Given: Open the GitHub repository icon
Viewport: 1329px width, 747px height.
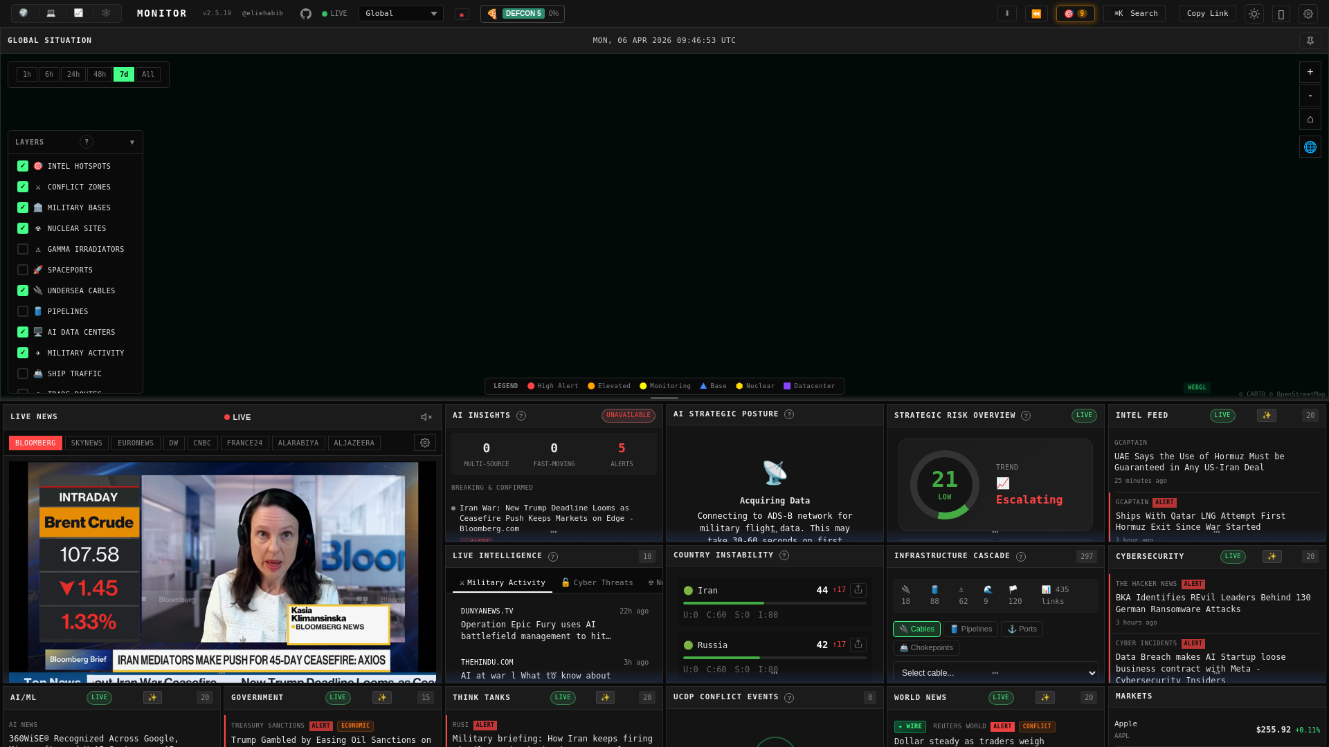Looking at the screenshot, I should (306, 14).
